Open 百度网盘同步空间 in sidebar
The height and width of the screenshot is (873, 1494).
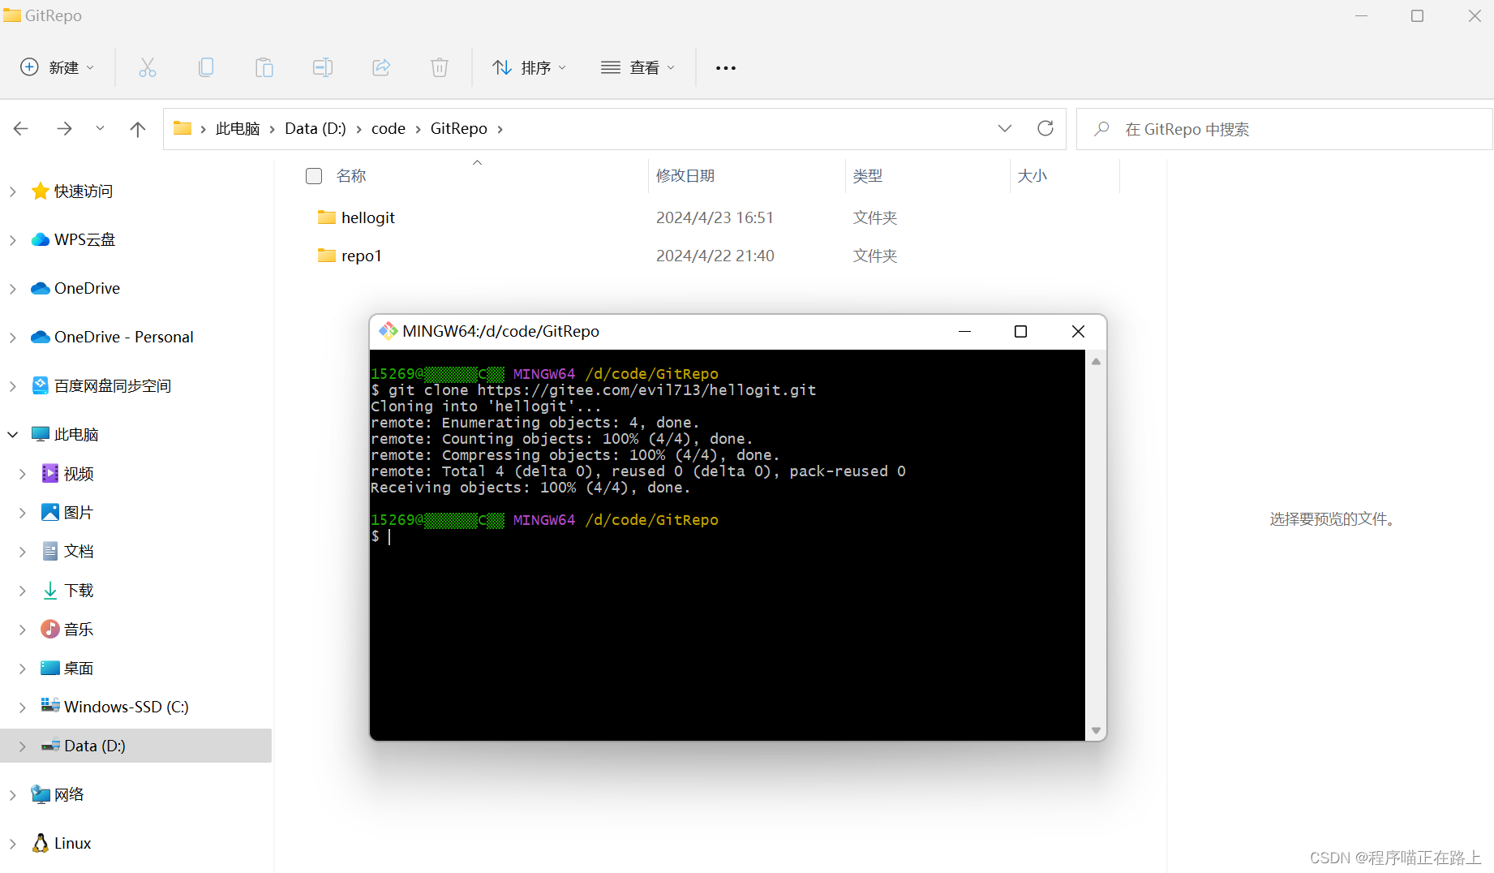(101, 386)
